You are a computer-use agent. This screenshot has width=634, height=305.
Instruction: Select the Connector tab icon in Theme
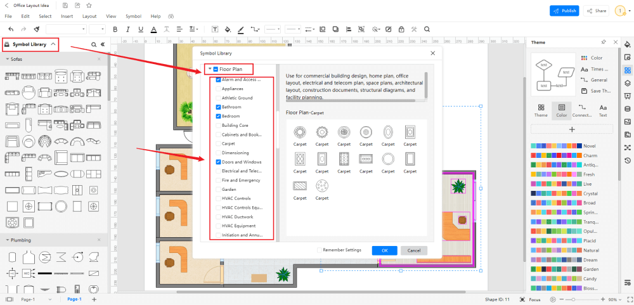(582, 110)
